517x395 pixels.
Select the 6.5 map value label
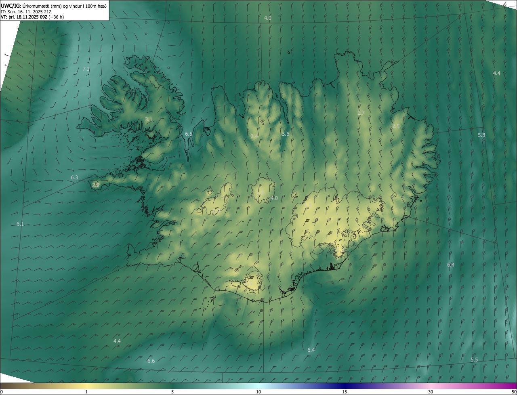pos(189,134)
